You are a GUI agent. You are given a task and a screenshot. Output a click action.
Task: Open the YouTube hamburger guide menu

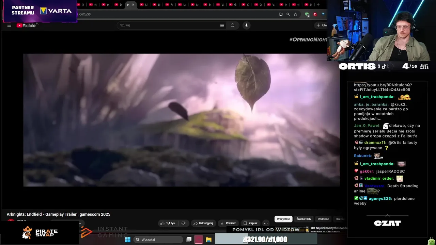pos(9,25)
